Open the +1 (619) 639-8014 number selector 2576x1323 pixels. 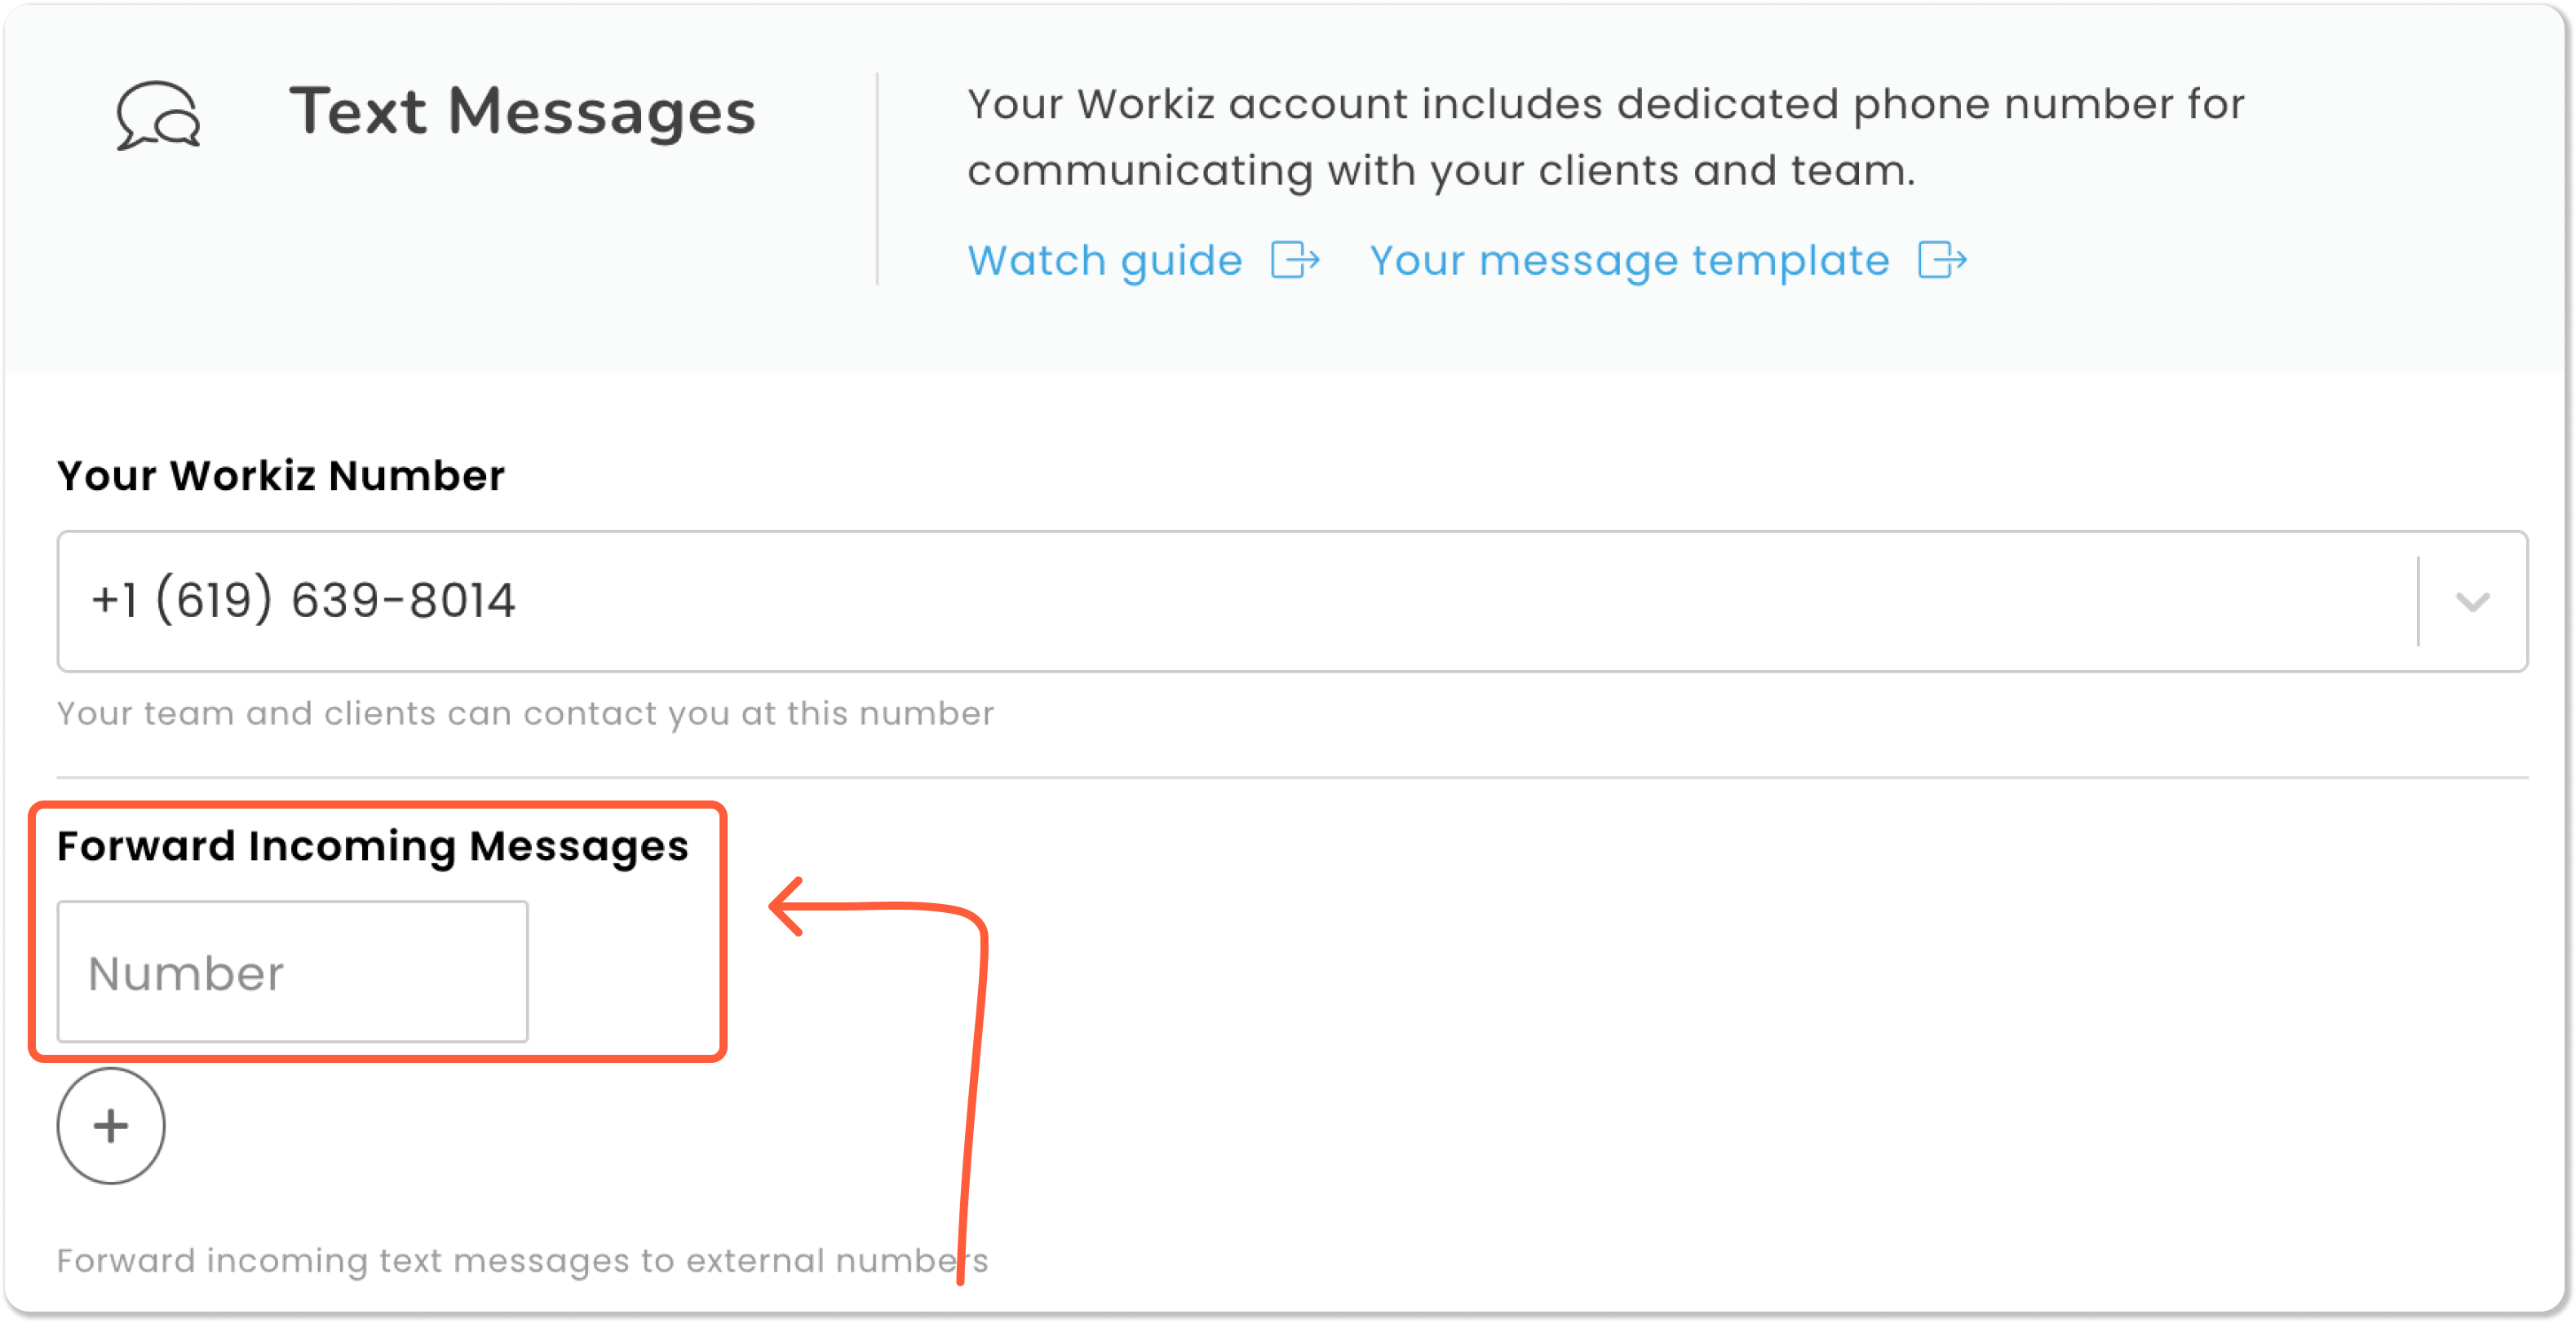coord(1292,602)
